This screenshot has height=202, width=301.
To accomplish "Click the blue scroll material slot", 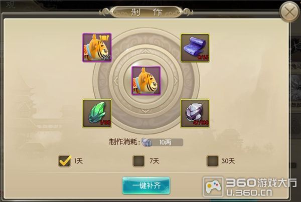I will coord(195,48).
